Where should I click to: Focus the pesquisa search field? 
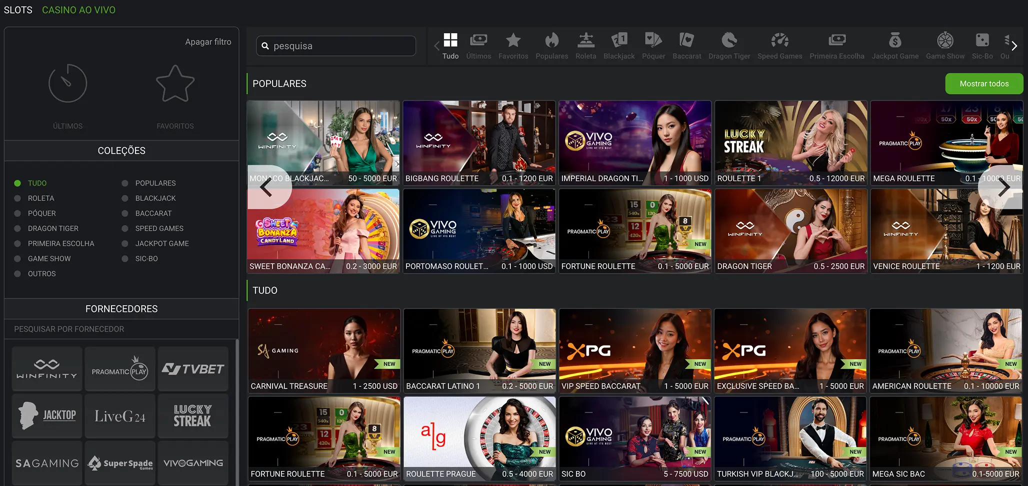[x=340, y=46]
